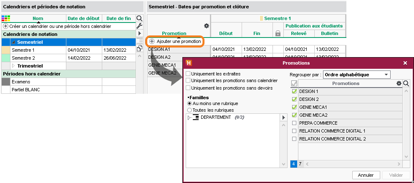Image resolution: width=414 pixels, height=183 pixels.
Task: Open the gear in Promotions list header
Action: 399,83
